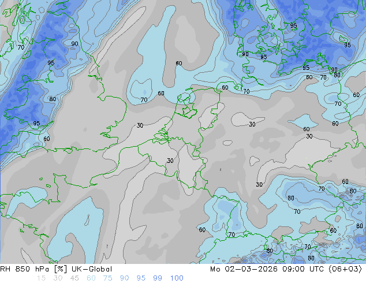The height and width of the screenshot is (283, 366).
Task: Click the legend value 15
Action: click(x=41, y=278)
